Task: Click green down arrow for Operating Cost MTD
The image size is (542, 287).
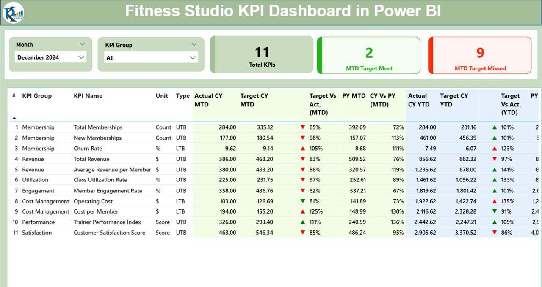Action: [x=303, y=201]
